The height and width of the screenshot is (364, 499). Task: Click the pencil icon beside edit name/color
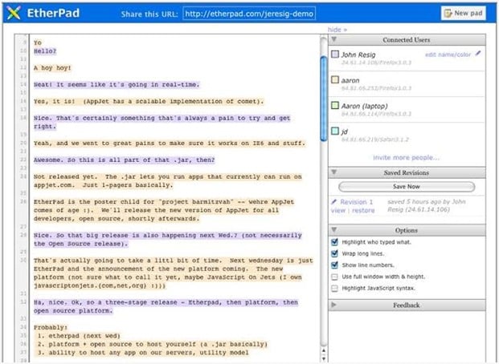tap(478, 54)
